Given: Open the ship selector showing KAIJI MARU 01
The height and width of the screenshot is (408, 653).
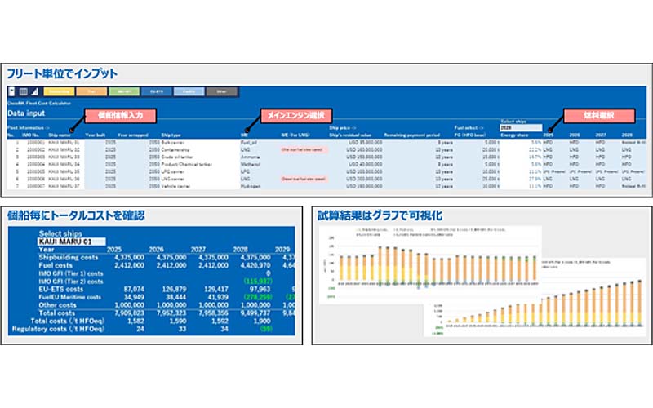Looking at the screenshot, I should (71, 242).
